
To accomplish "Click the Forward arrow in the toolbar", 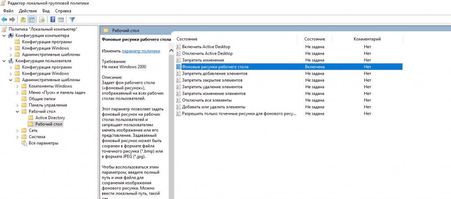I will (x=11, y=19).
